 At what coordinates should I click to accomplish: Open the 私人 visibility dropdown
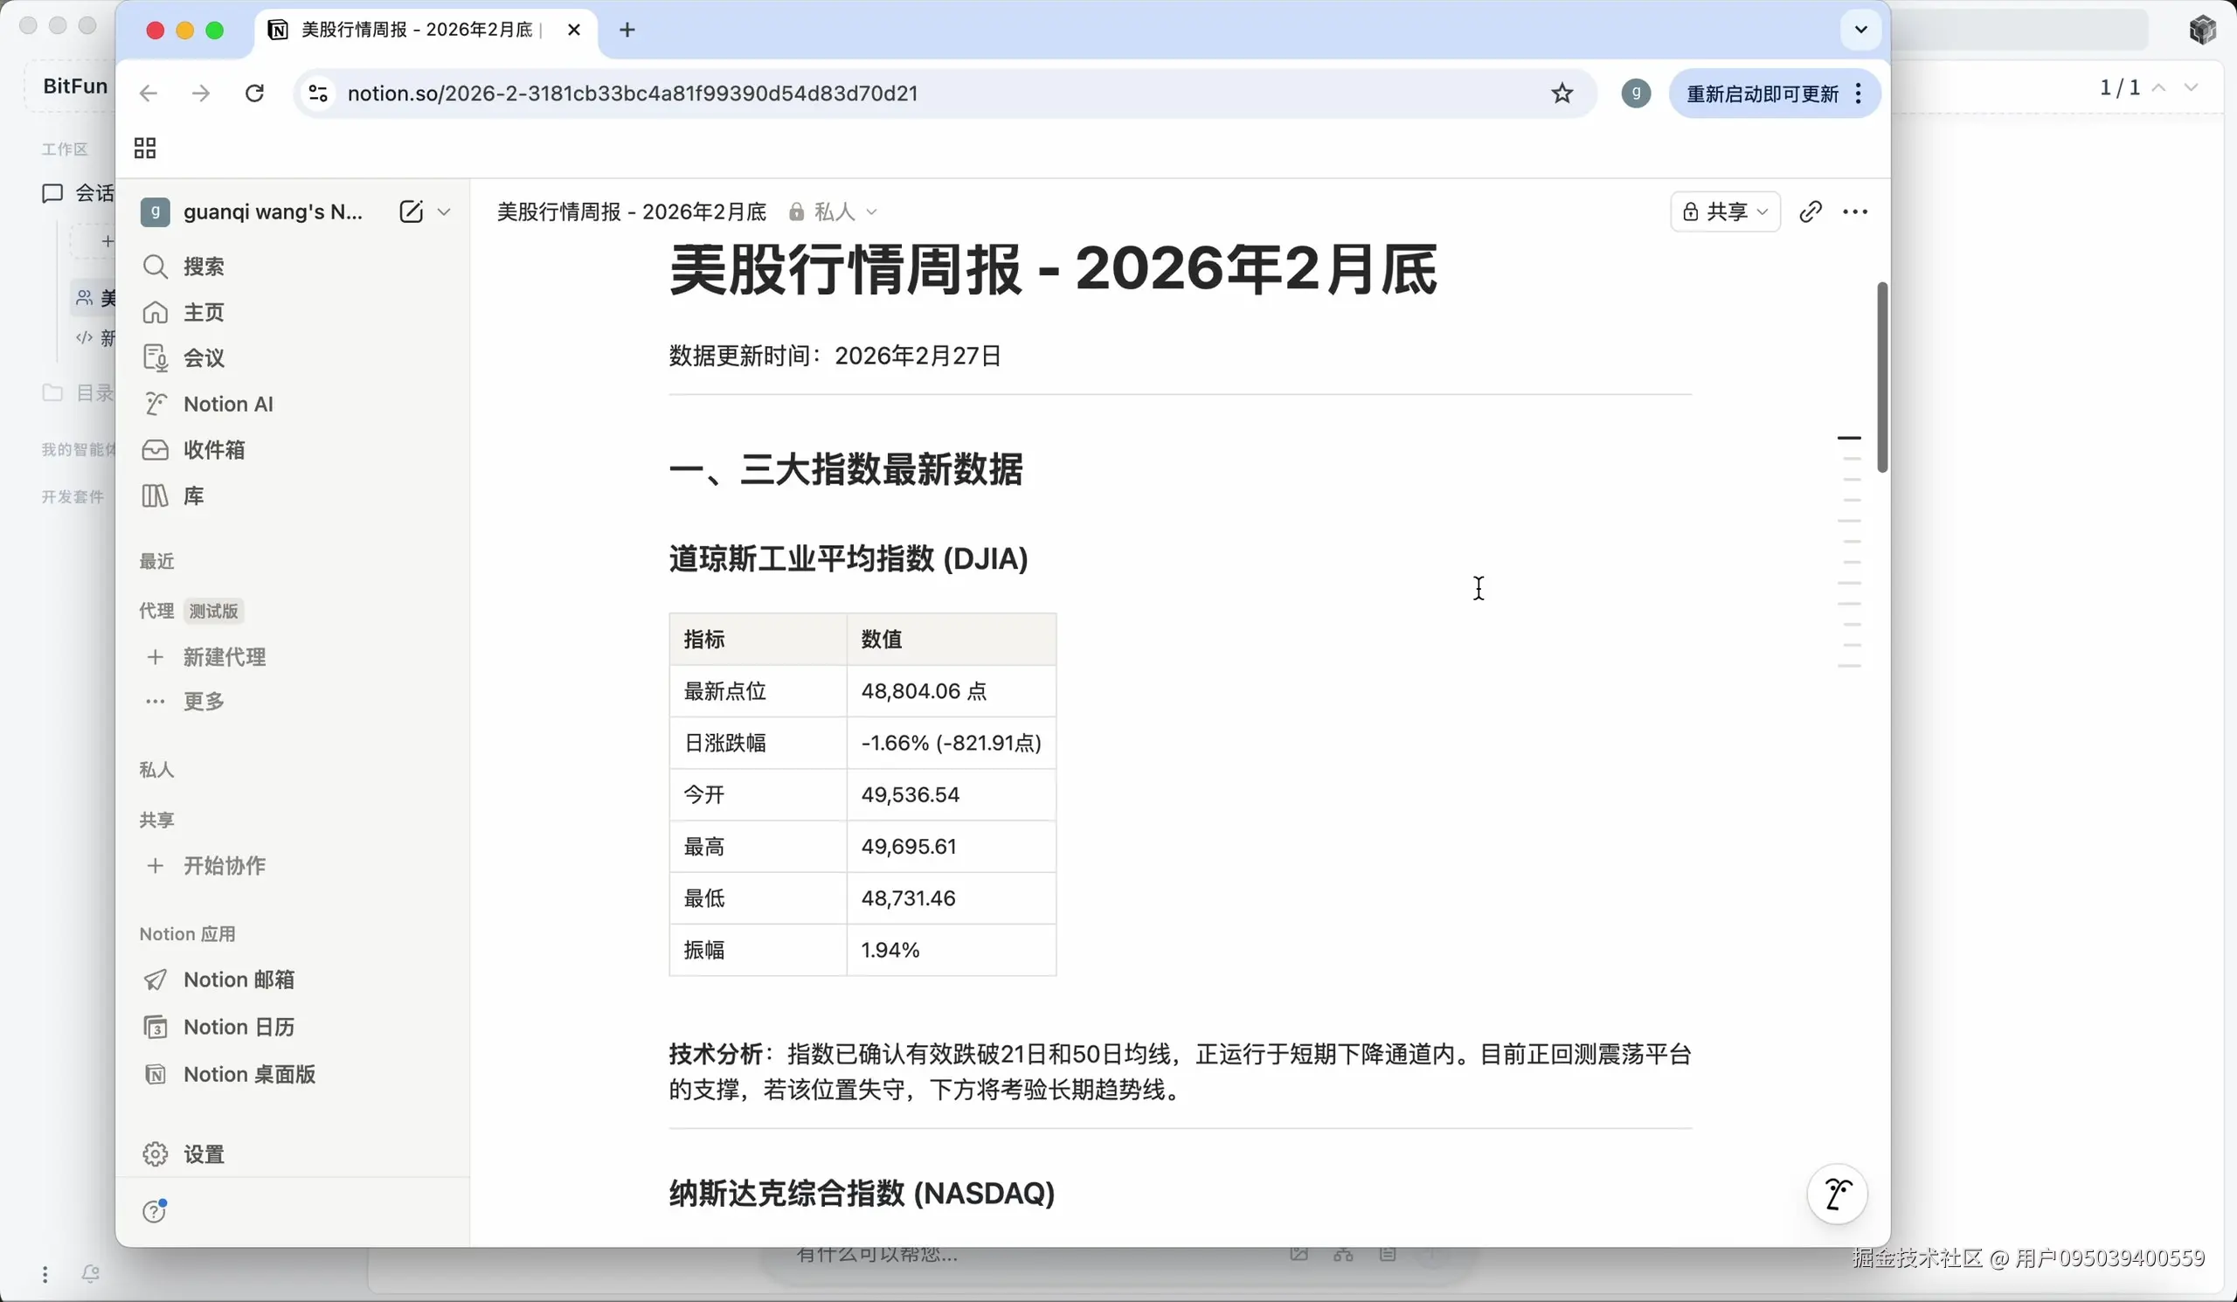pos(871,211)
